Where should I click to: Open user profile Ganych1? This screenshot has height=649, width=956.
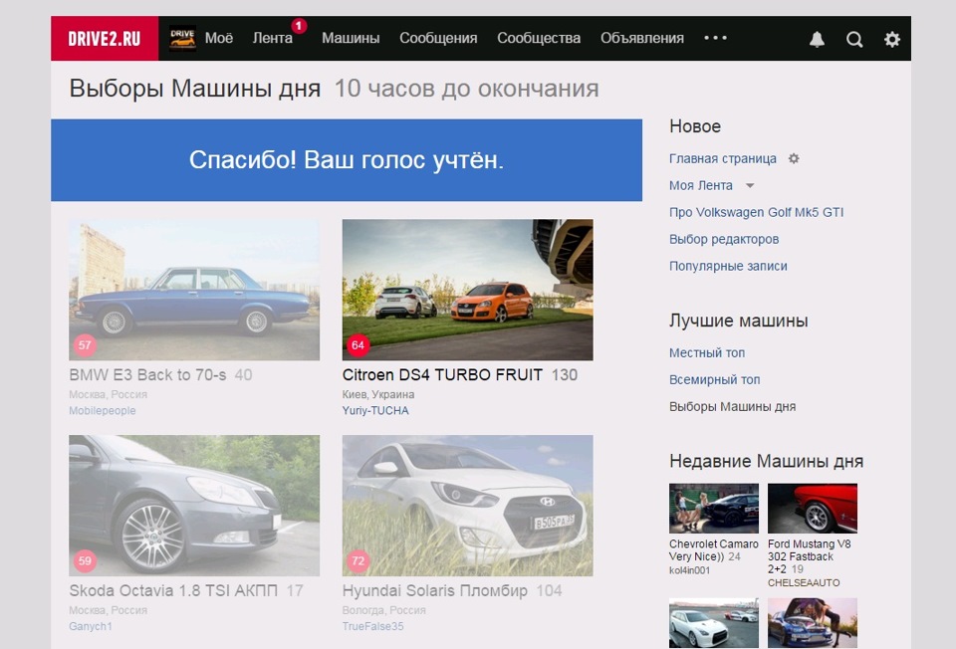click(91, 626)
